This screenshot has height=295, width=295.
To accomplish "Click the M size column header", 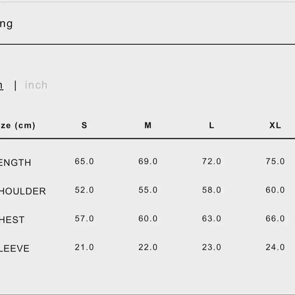I will (x=148, y=126).
